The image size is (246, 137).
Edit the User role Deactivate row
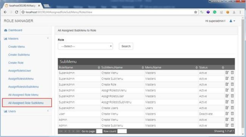pos(227,114)
